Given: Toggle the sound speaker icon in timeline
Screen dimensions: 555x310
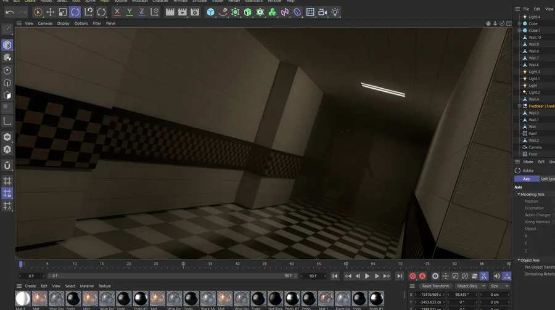Looking at the screenshot, I should tap(497, 276).
